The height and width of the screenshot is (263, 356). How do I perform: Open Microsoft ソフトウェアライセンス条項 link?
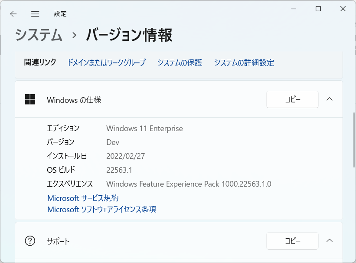[102, 209]
